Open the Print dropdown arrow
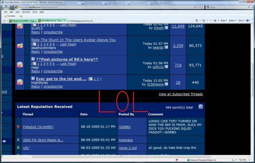 coord(218,21)
